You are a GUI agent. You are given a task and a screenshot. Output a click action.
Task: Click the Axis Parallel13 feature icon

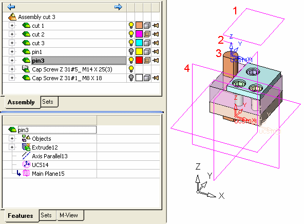[x=26, y=156]
